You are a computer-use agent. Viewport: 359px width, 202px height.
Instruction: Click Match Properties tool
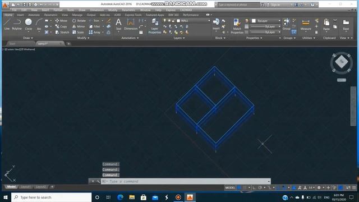(x=237, y=26)
